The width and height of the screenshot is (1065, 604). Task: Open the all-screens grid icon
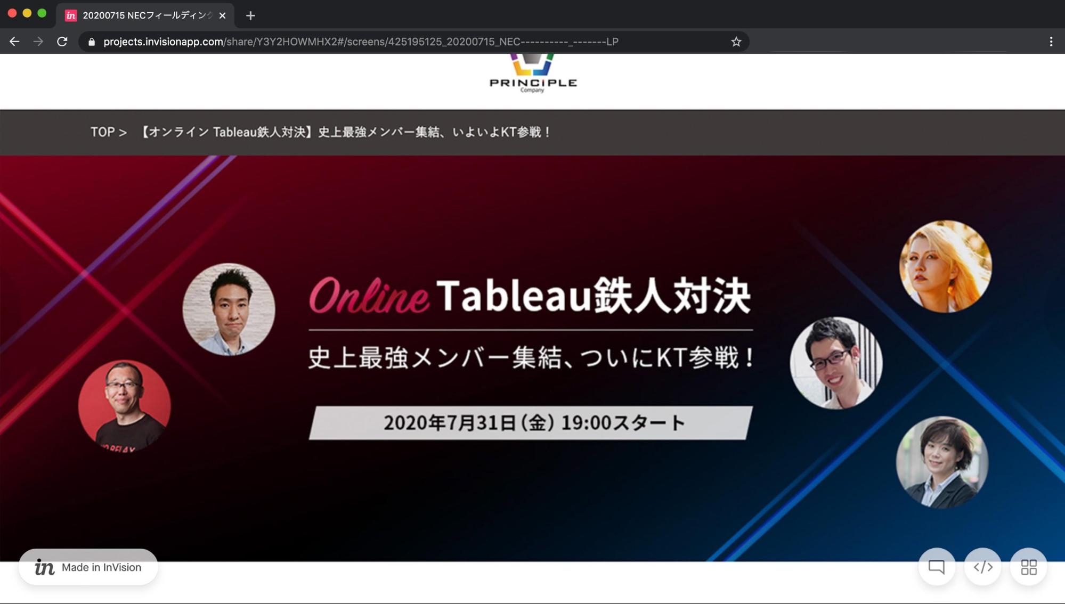pyautogui.click(x=1028, y=567)
